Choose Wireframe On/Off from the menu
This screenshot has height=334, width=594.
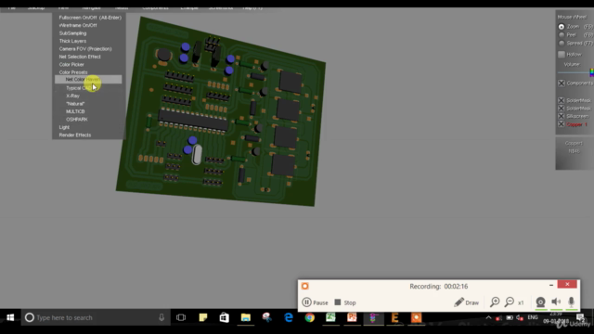tap(78, 25)
